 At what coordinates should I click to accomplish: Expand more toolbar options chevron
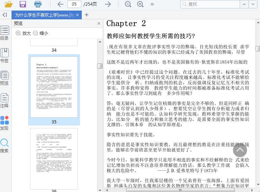point(152,4)
